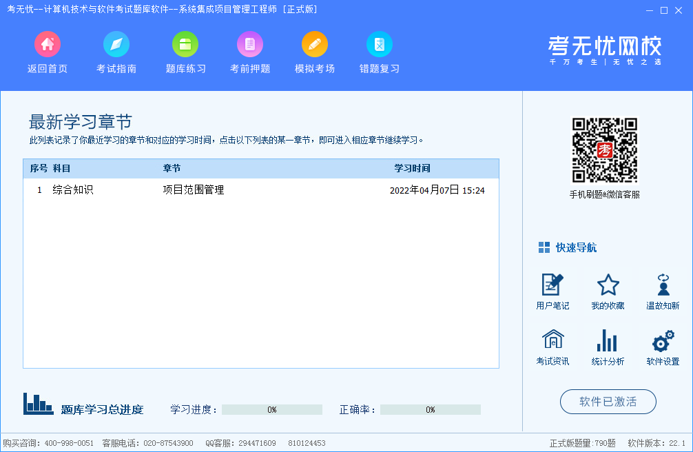Click the 软件已激活 button
The height and width of the screenshot is (452, 693).
tap(608, 402)
